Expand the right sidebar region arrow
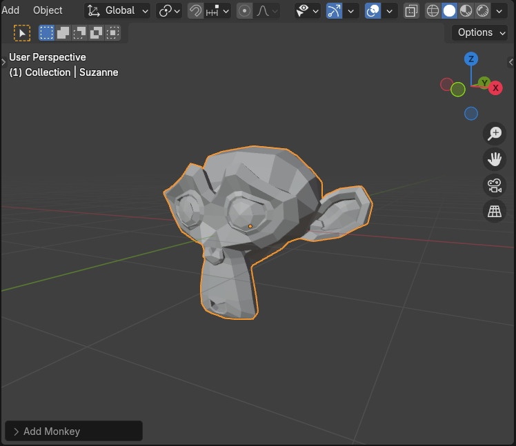Image resolution: width=516 pixels, height=446 pixels. [x=511, y=62]
